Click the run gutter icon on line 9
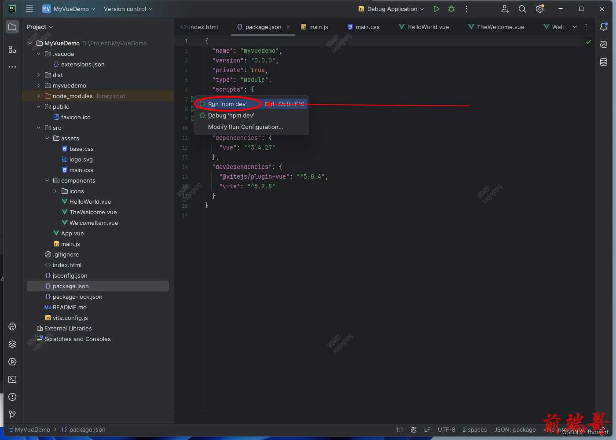Viewport: 616px width, 440px height. click(192, 118)
